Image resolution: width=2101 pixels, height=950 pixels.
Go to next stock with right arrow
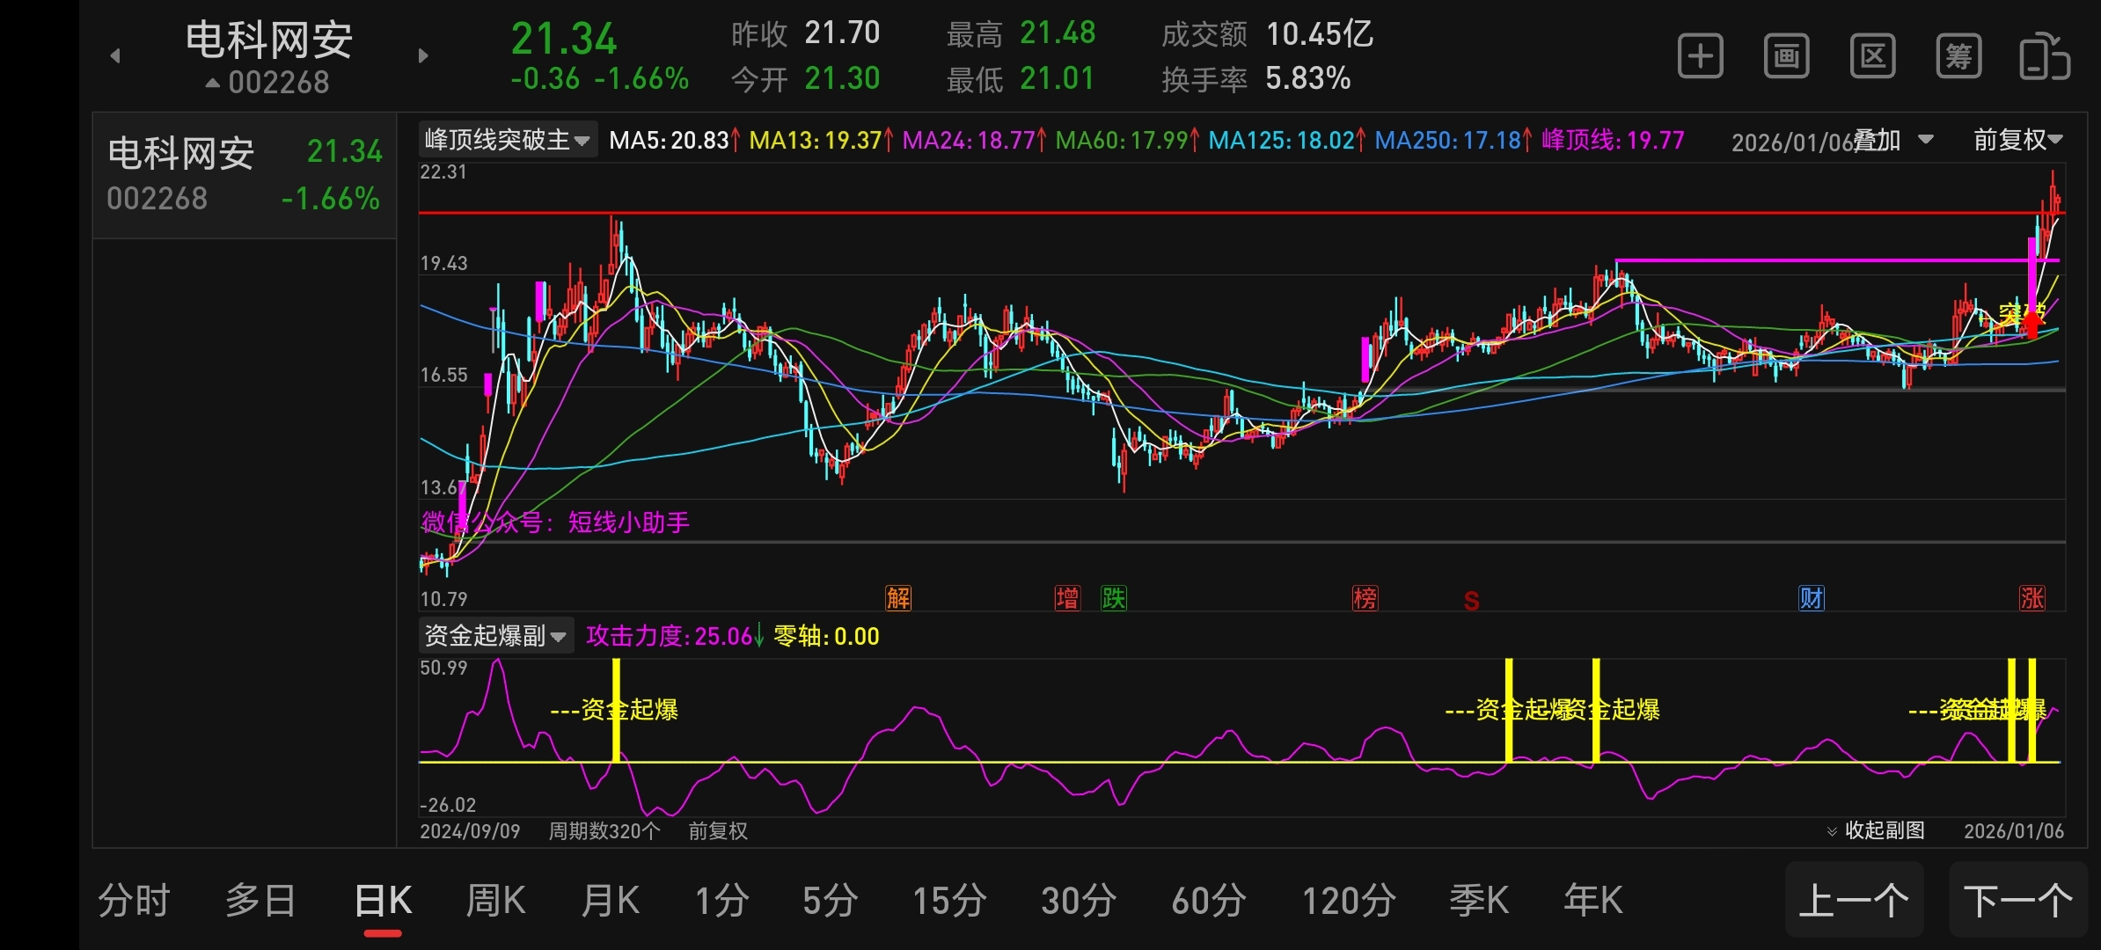tap(423, 56)
